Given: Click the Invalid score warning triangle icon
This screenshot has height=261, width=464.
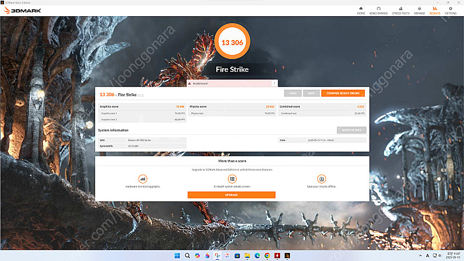Looking at the screenshot, I should click(190, 83).
